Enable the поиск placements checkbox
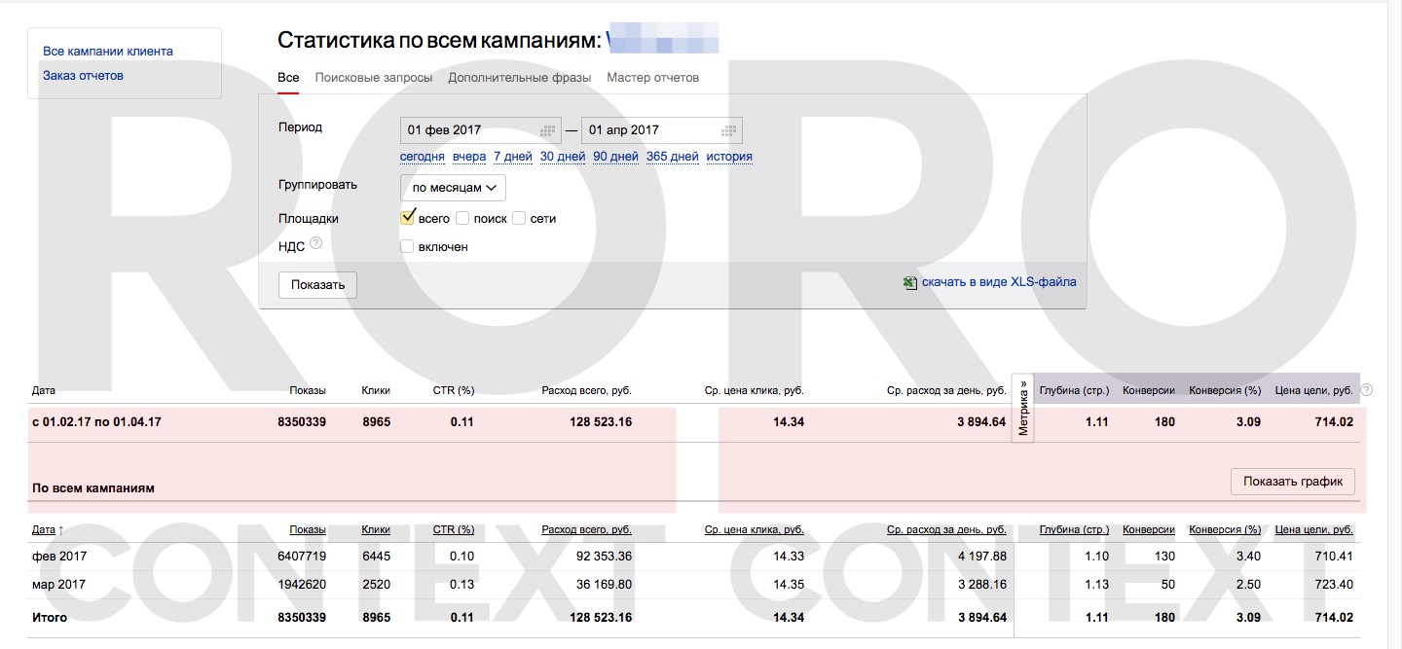This screenshot has height=649, width=1402. coord(463,218)
